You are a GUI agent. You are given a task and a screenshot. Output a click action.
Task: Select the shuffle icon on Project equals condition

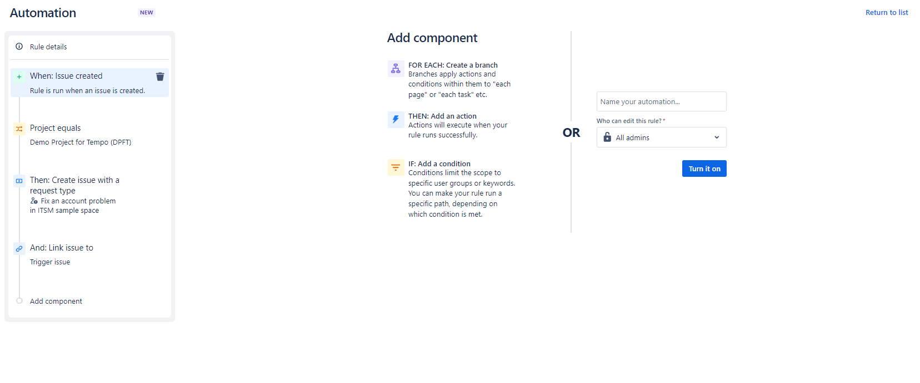coord(19,129)
